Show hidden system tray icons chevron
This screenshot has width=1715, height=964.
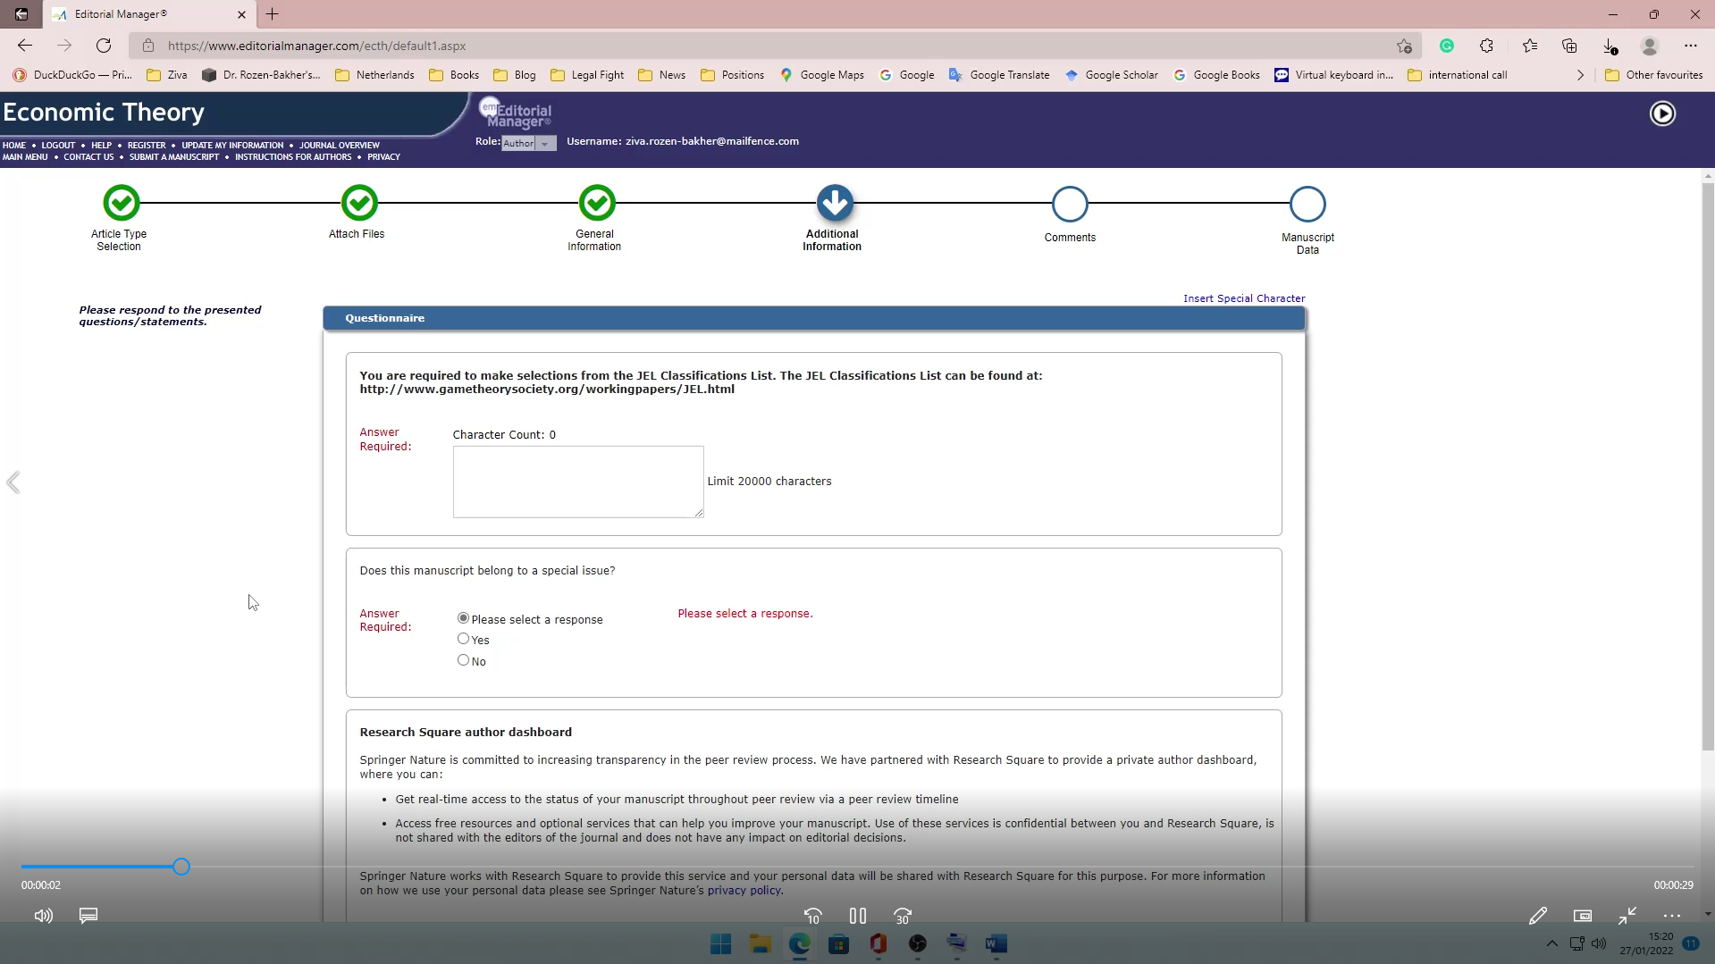(1551, 943)
